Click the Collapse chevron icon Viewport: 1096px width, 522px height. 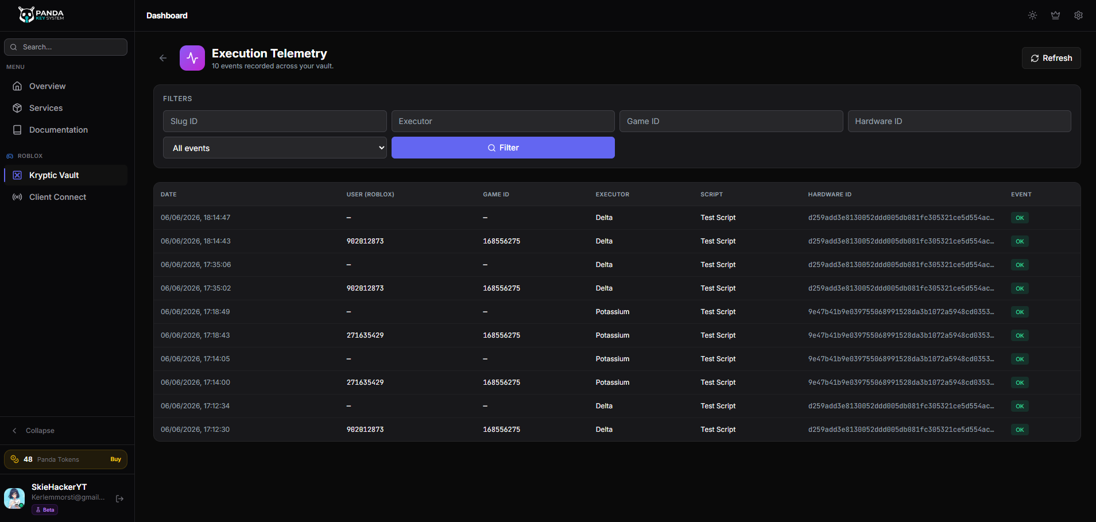(x=14, y=431)
